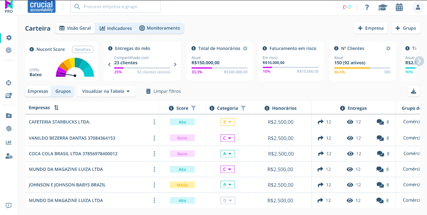
Task: Click the Baixo badge for COCA COLA BRASIL
Action: 182,154
